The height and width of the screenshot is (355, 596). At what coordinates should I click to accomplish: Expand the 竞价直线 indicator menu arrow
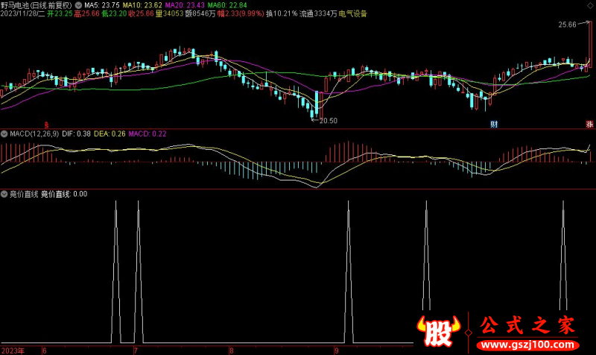[4, 194]
